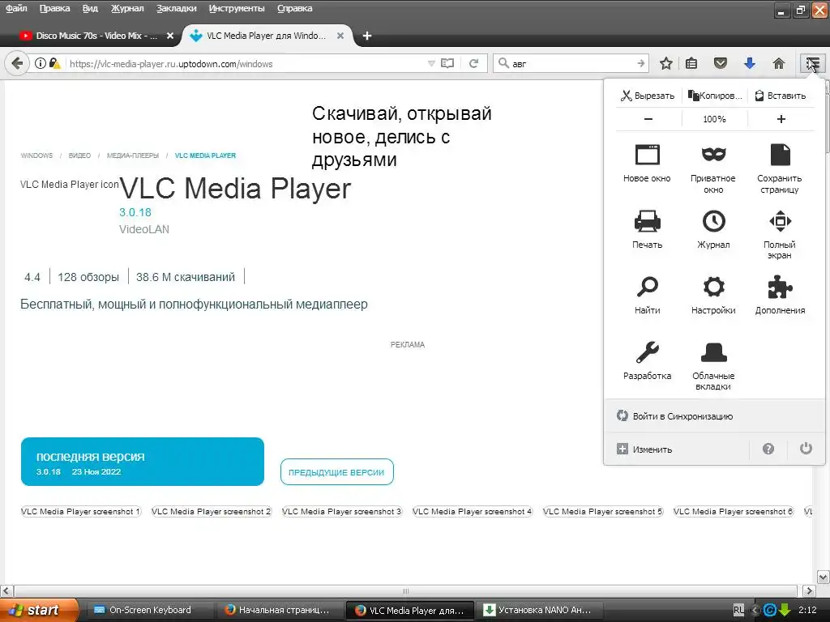Open New Window from Firefox menu

[x=647, y=164]
